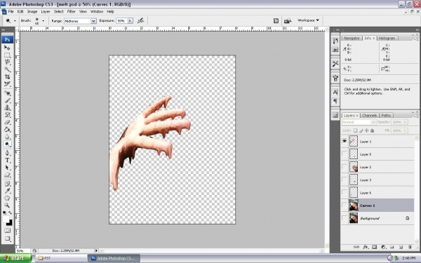Show Background layer visibility
This screenshot has width=421, height=263.
[345, 218]
